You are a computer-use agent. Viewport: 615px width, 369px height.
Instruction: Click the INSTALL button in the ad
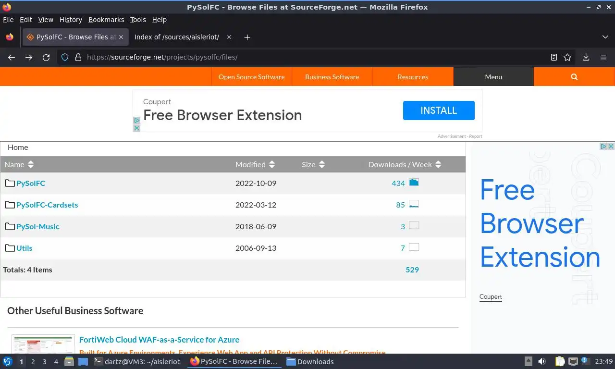coord(439,111)
